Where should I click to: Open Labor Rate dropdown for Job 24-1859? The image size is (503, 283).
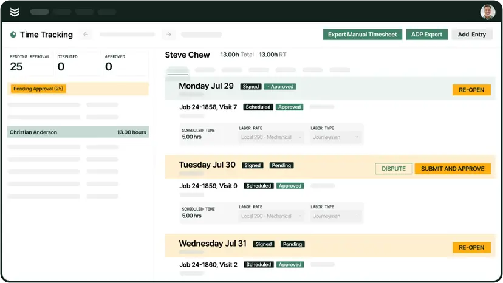tap(272, 216)
